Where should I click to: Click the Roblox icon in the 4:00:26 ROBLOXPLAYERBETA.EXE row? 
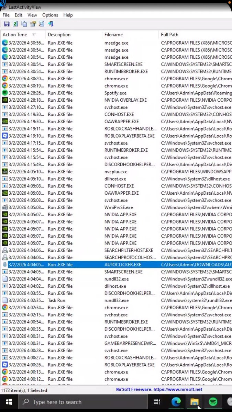point(5,365)
